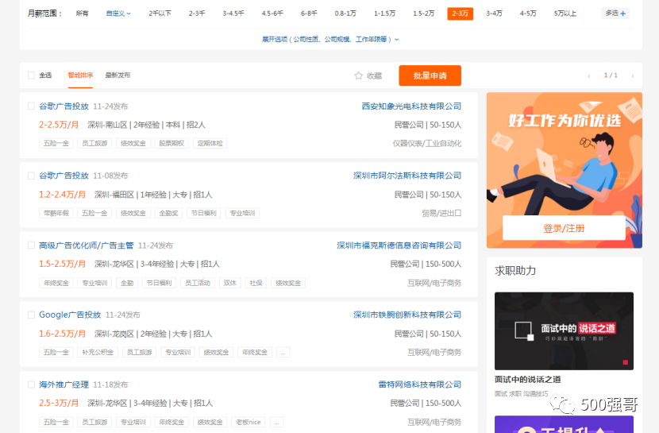The width and height of the screenshot is (659, 433).
Task: Tick checkbox for Google广告投放 job
Action: pos(31,315)
